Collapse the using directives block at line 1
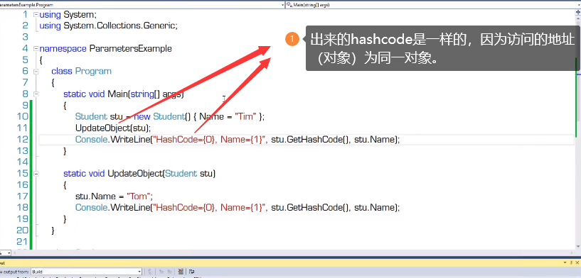 pos(36,15)
